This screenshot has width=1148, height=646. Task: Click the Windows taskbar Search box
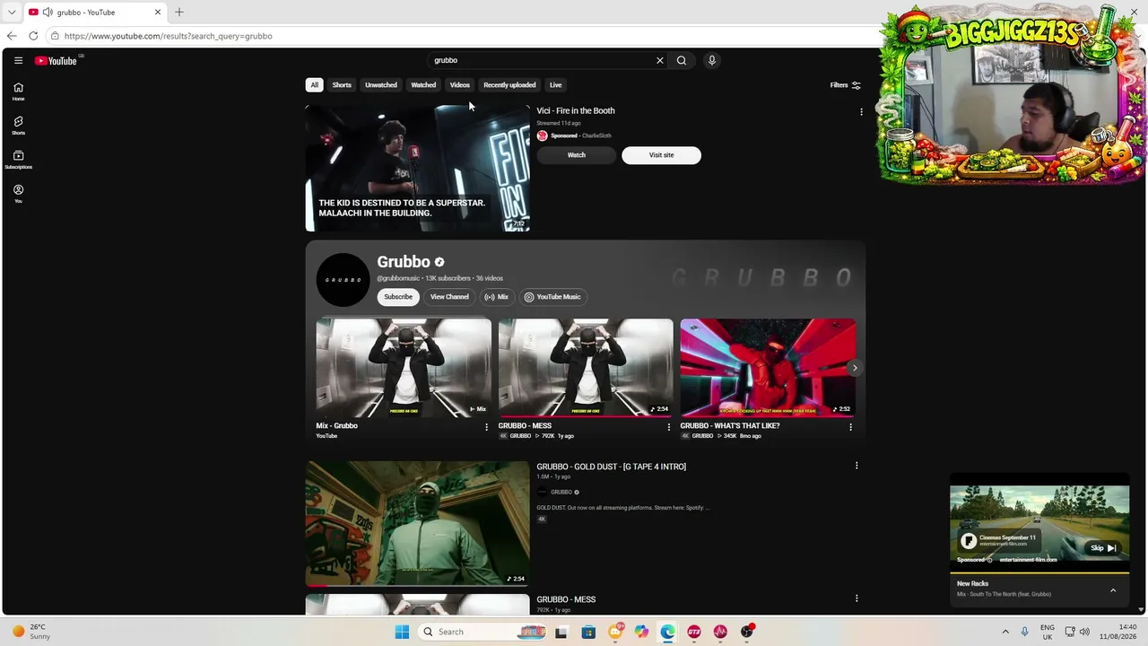coord(483,632)
